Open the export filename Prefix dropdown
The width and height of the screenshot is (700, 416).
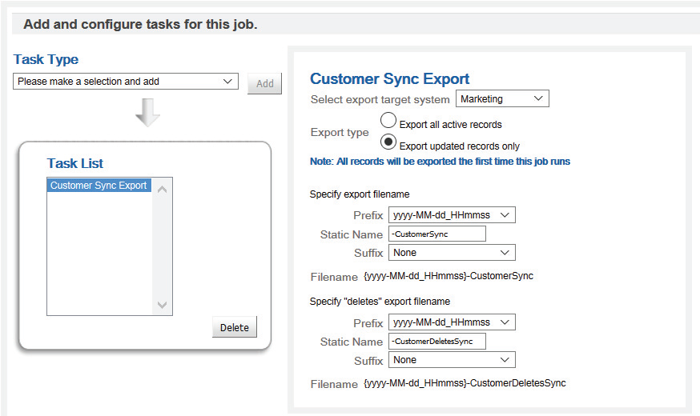452,215
